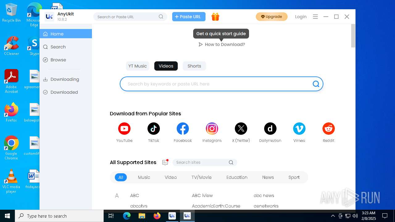
Task: Open the hamburger menu icon
Action: pyautogui.click(x=315, y=17)
